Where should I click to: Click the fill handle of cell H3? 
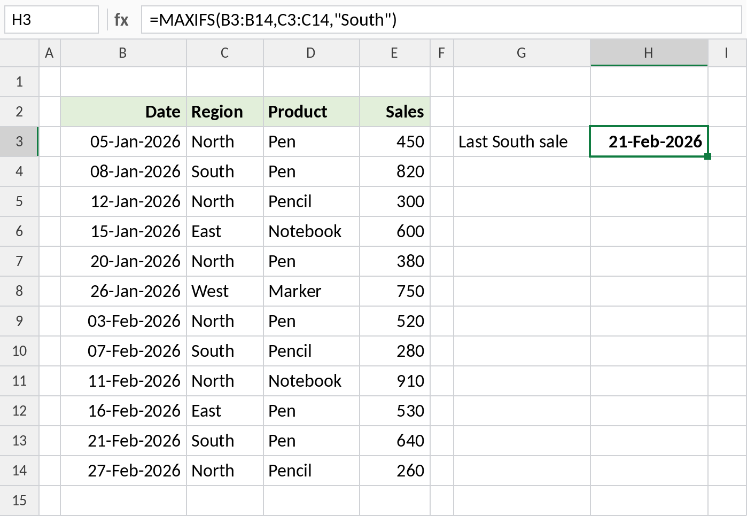(708, 156)
